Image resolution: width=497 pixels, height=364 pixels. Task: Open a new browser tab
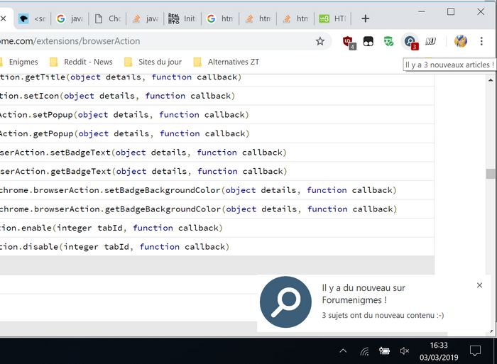click(365, 18)
